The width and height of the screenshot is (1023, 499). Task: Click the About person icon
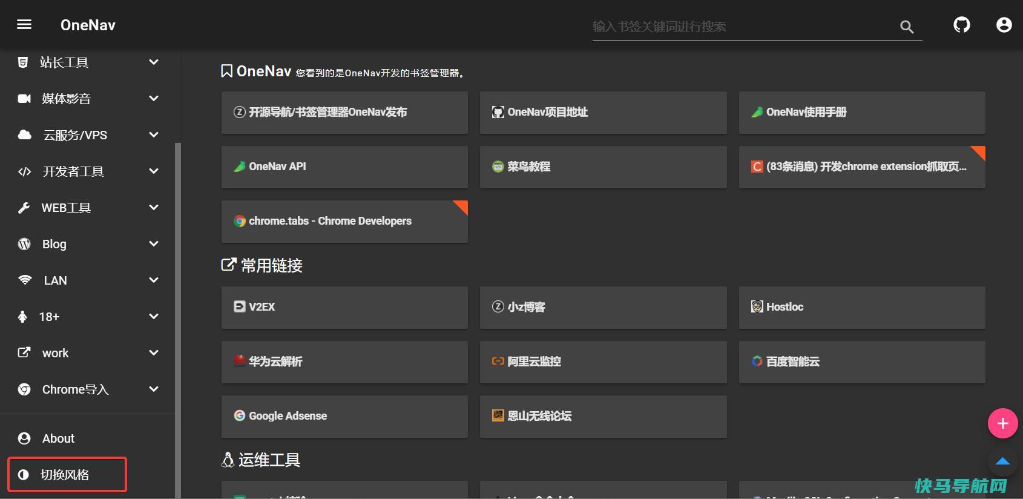(24, 438)
